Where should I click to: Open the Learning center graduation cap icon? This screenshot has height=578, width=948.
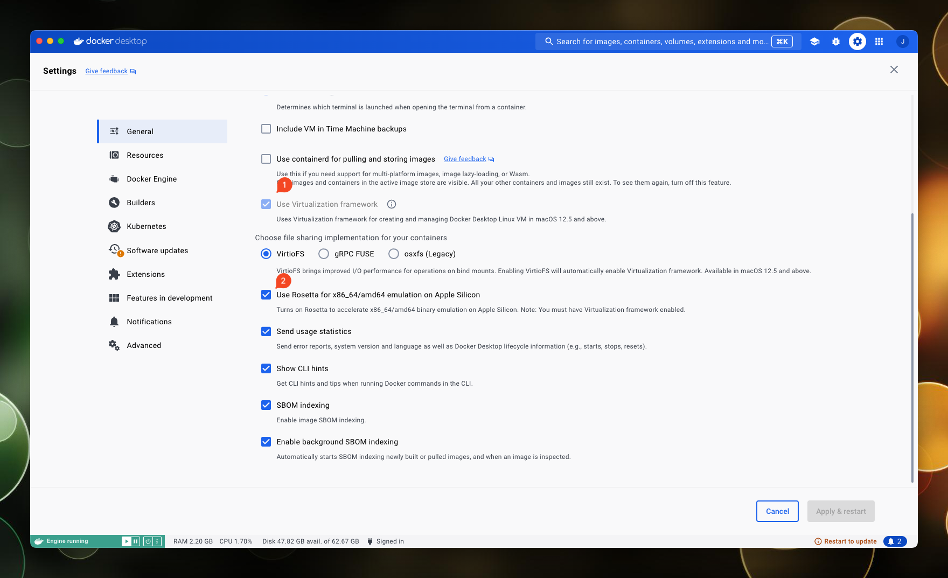click(814, 41)
